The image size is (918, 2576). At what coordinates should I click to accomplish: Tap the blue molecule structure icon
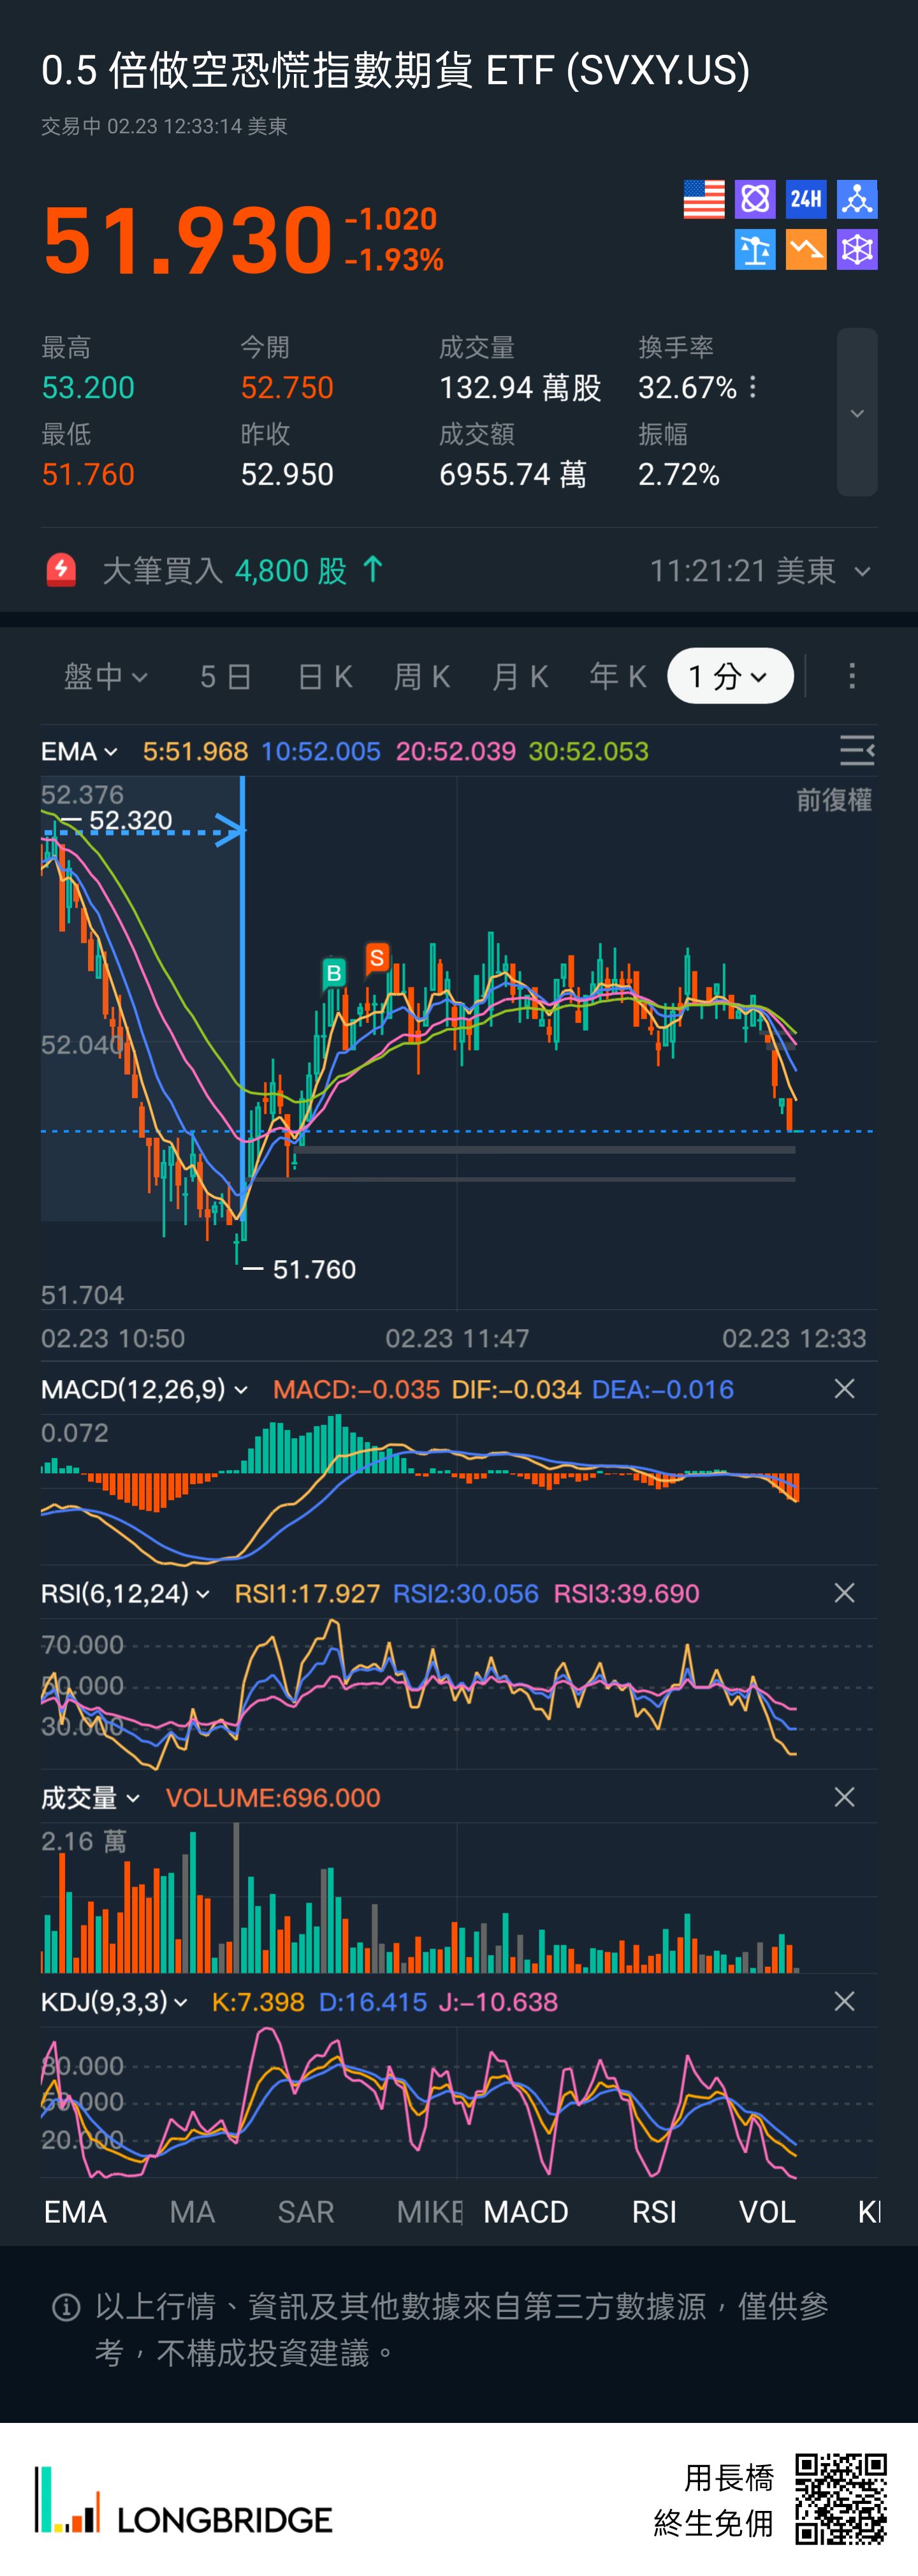click(857, 199)
